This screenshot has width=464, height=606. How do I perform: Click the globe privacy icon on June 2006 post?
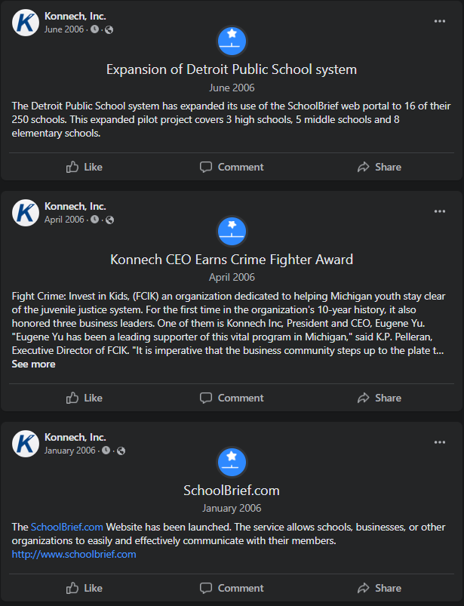109,29
